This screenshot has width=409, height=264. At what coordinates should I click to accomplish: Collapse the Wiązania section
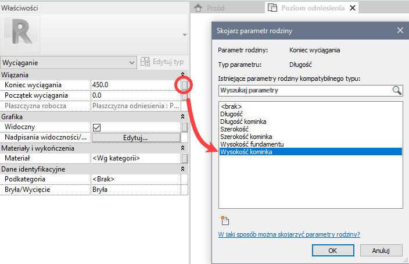[x=184, y=75]
